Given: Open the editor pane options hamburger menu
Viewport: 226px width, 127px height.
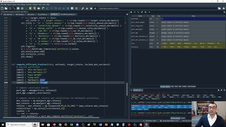Looking at the screenshot, I should click(x=127, y=14).
